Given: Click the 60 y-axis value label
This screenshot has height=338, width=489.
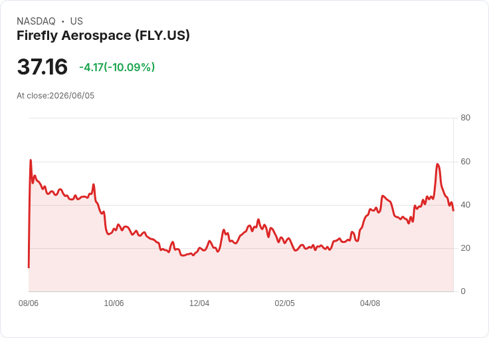Looking at the screenshot, I should [x=465, y=162].
